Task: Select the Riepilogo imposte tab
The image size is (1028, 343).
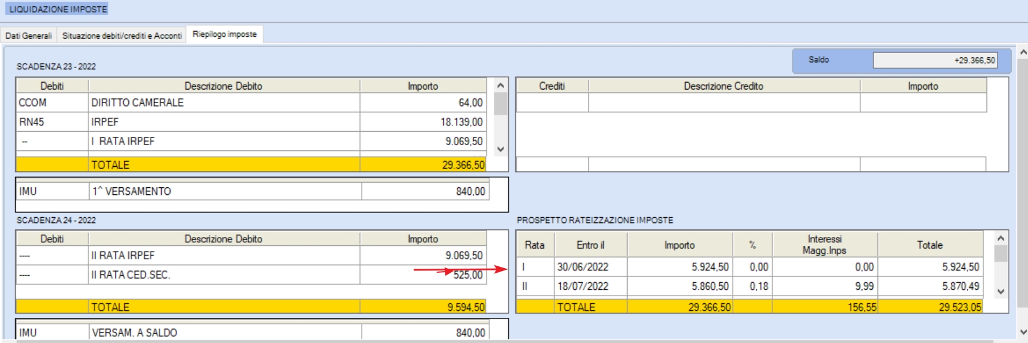Action: (224, 35)
